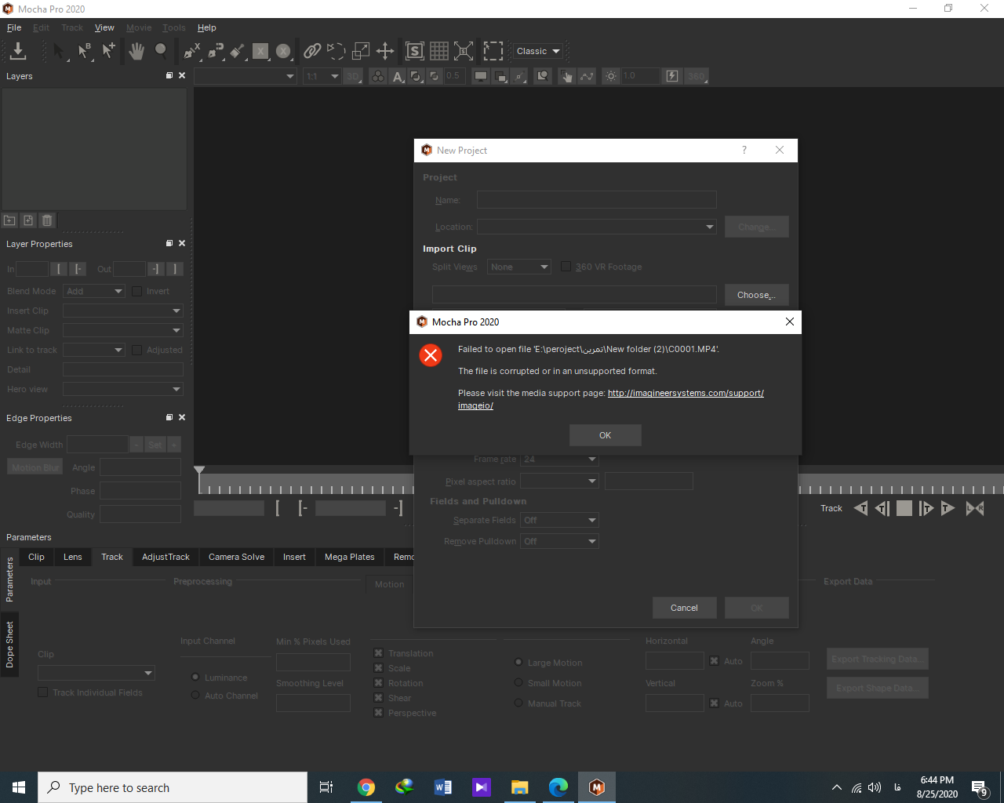This screenshot has width=1004, height=803.
Task: Click the track forward triangle icon
Action: pos(948,508)
